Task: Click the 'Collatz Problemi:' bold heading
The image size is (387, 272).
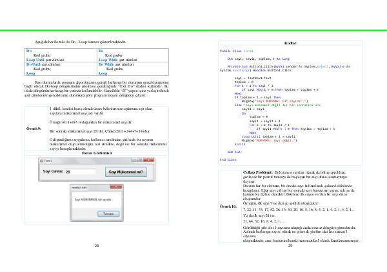Action: pos(257,172)
